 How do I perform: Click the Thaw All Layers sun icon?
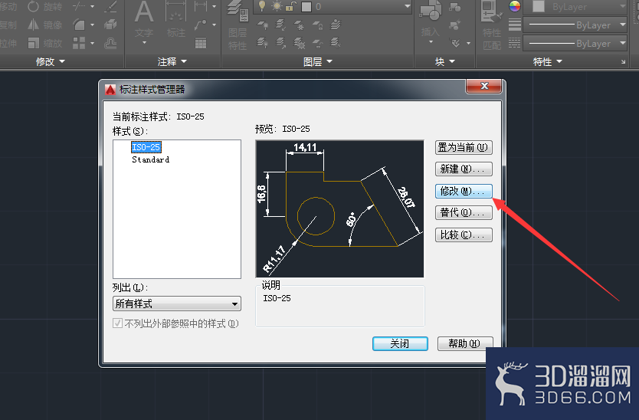[x=299, y=42]
